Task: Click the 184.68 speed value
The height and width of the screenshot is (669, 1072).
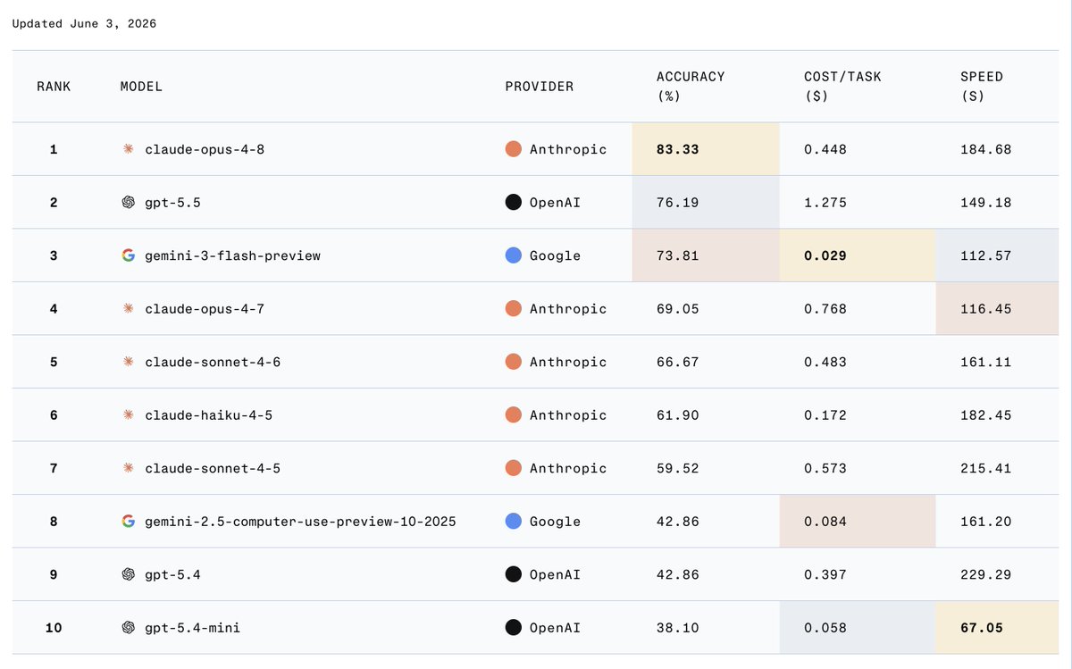Action: click(986, 149)
